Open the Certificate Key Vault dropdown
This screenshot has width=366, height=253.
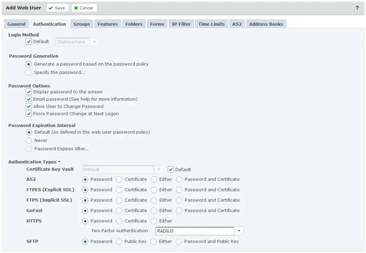pyautogui.click(x=159, y=169)
